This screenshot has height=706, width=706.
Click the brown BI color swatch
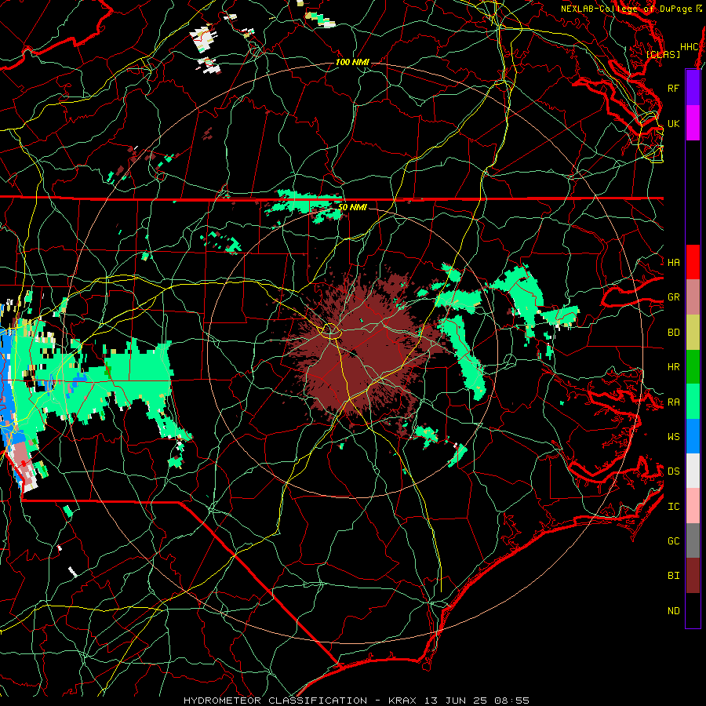click(693, 576)
